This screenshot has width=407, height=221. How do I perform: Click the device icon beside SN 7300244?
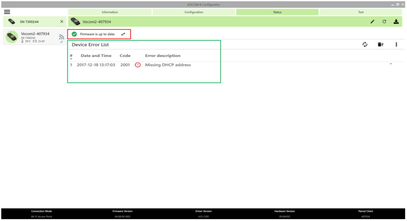(x=12, y=22)
